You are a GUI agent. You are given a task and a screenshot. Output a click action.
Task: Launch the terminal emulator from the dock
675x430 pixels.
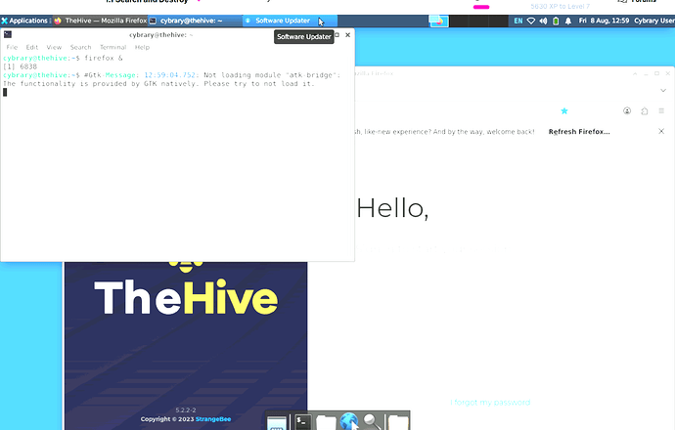tap(302, 422)
